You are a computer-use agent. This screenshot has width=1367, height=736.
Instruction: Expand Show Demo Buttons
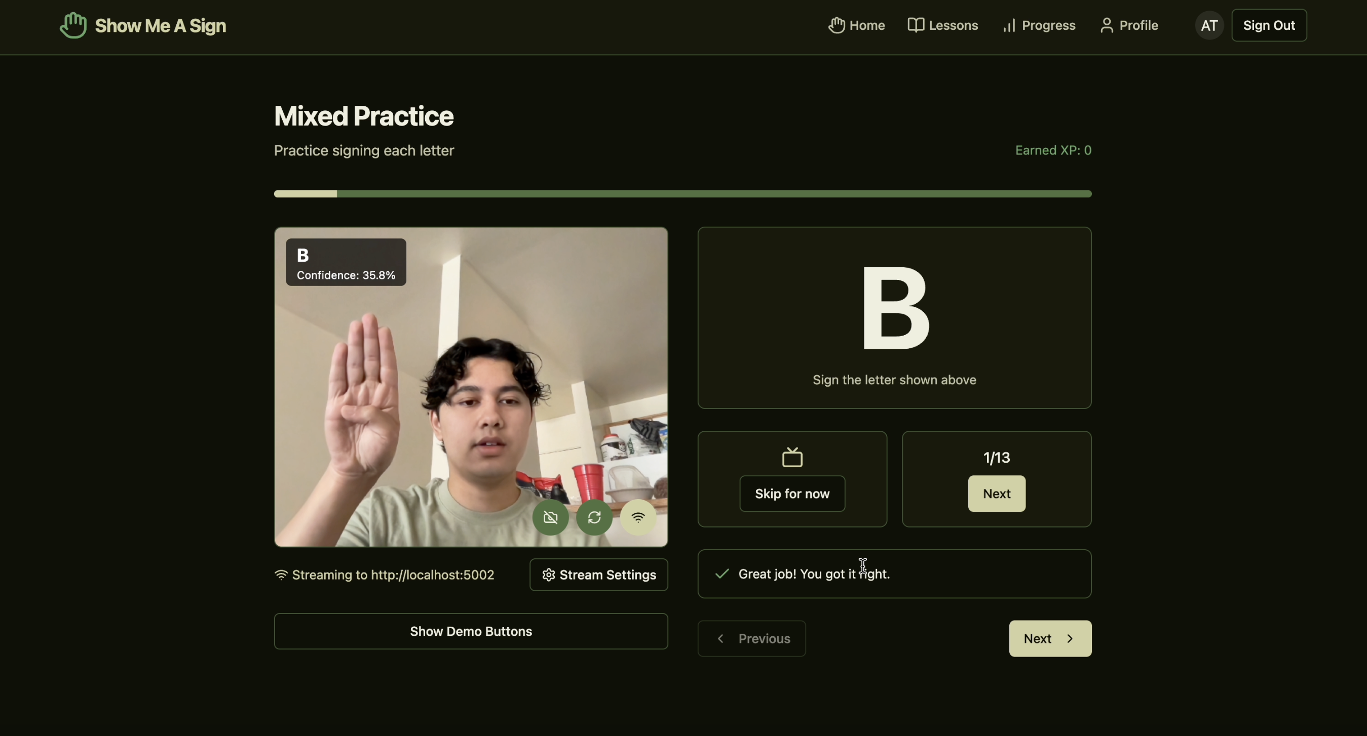click(471, 631)
